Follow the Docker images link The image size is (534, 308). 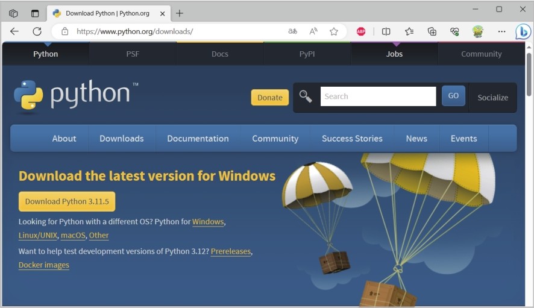click(44, 265)
